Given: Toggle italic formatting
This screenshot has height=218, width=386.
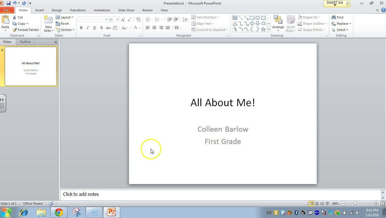Looking at the screenshot, I should pyautogui.click(x=88, y=28).
